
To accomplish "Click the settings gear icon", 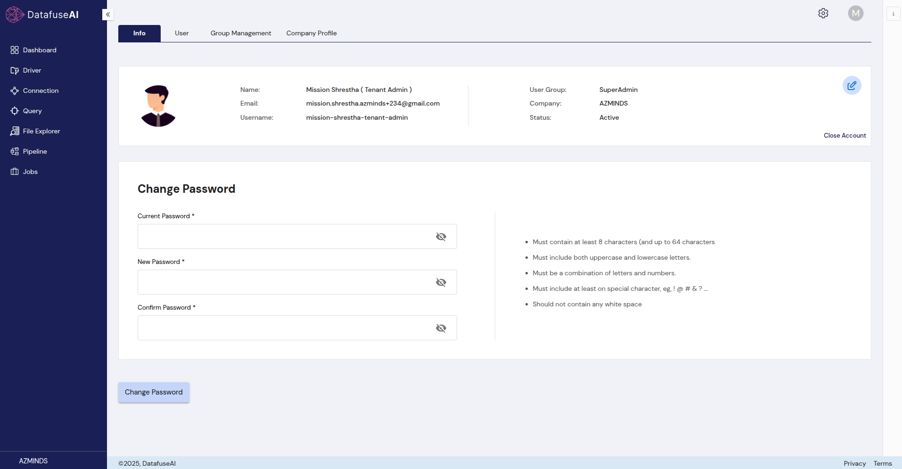I will click(x=823, y=13).
